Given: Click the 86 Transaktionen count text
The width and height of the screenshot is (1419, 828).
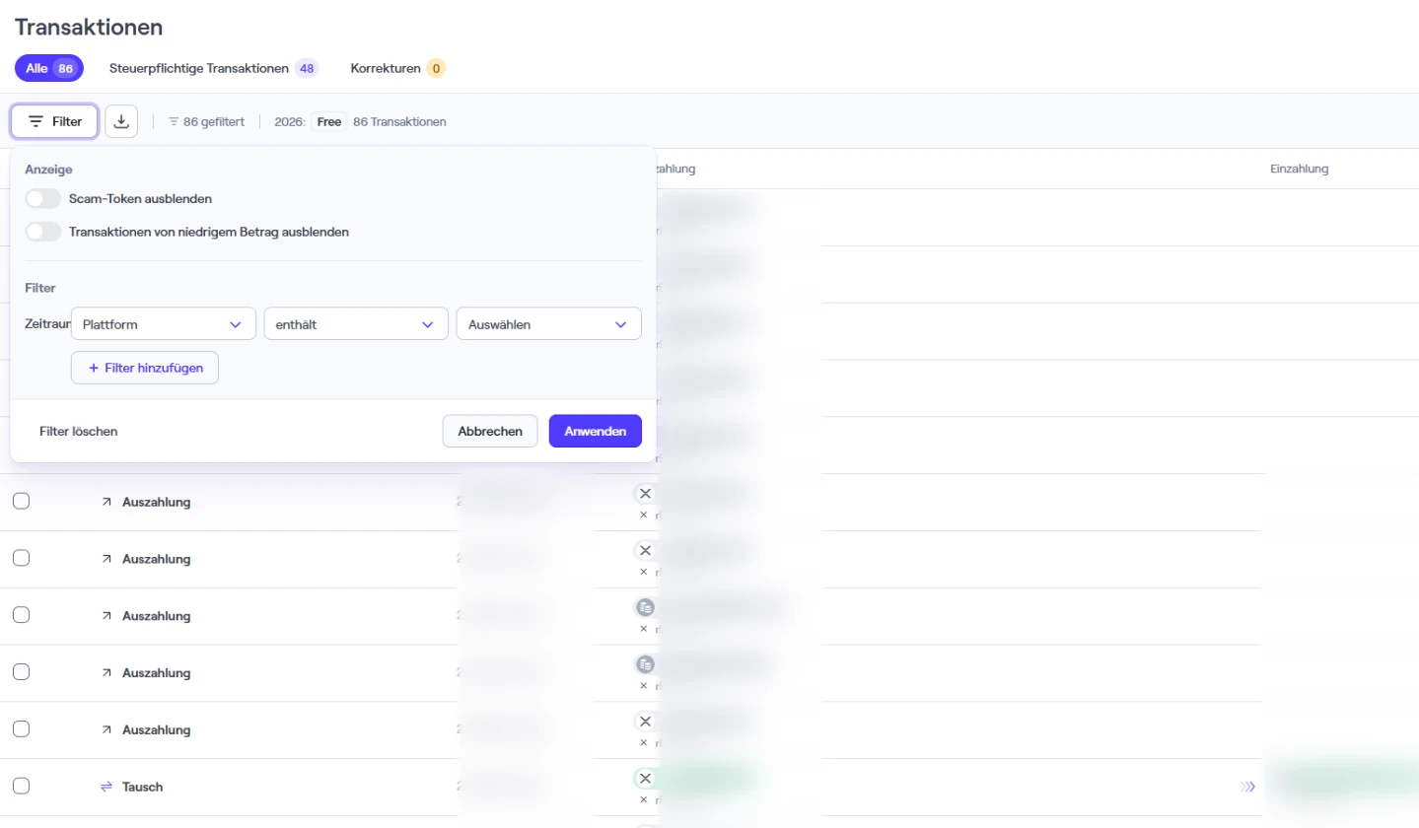Looking at the screenshot, I should [399, 121].
